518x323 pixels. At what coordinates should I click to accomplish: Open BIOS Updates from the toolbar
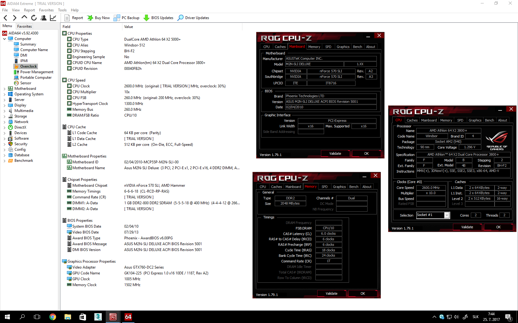(158, 18)
